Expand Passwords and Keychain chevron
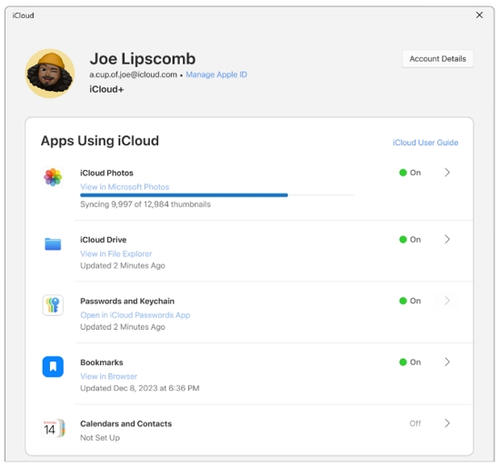 tap(447, 301)
